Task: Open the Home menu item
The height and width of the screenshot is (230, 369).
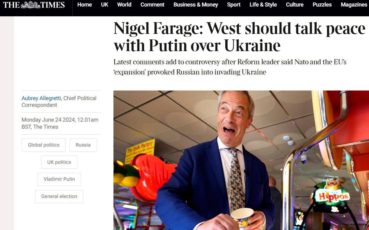Action: [x=84, y=5]
